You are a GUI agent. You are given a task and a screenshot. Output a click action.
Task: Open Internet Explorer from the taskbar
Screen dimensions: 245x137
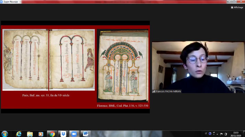pos(19,134)
